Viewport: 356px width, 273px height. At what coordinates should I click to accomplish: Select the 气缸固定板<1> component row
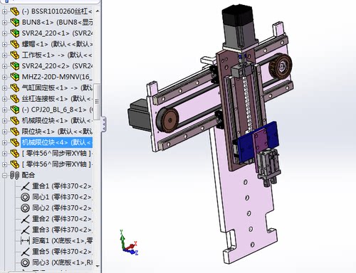point(57,88)
